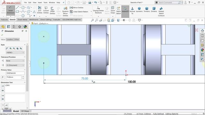
Task: Click the D4@Sketch6 name field
Action: (15, 73)
